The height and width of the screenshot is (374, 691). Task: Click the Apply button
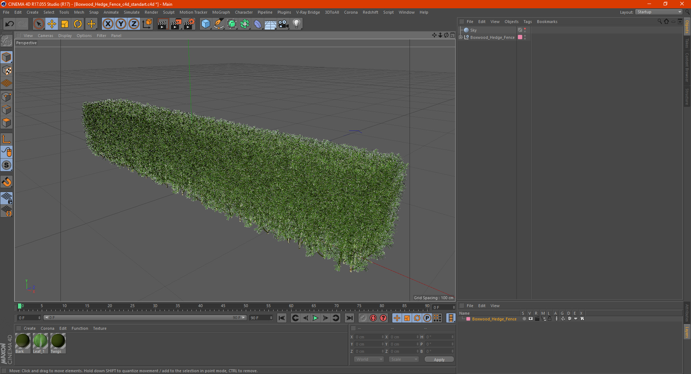pyautogui.click(x=439, y=359)
